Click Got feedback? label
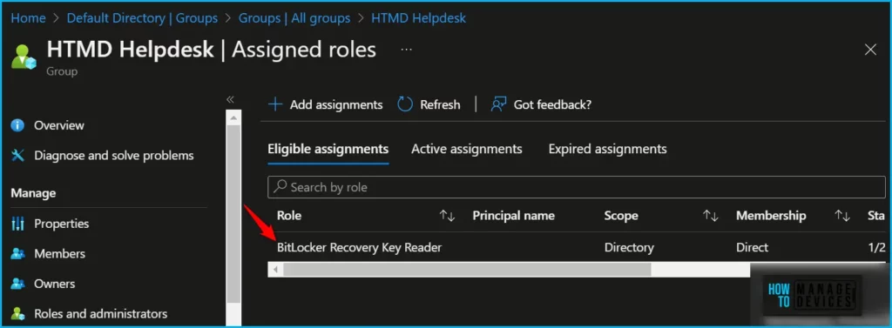892x328 pixels. click(x=552, y=104)
